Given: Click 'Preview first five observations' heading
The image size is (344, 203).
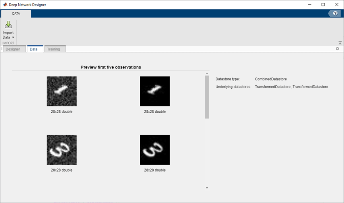Looking at the screenshot, I should click(x=111, y=67).
